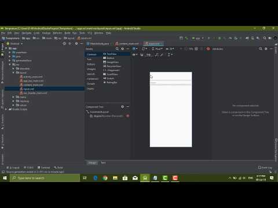The image size is (278, 208).
Task: Click the collapse-all icon in Project panel
Action: click(x=70, y=44)
